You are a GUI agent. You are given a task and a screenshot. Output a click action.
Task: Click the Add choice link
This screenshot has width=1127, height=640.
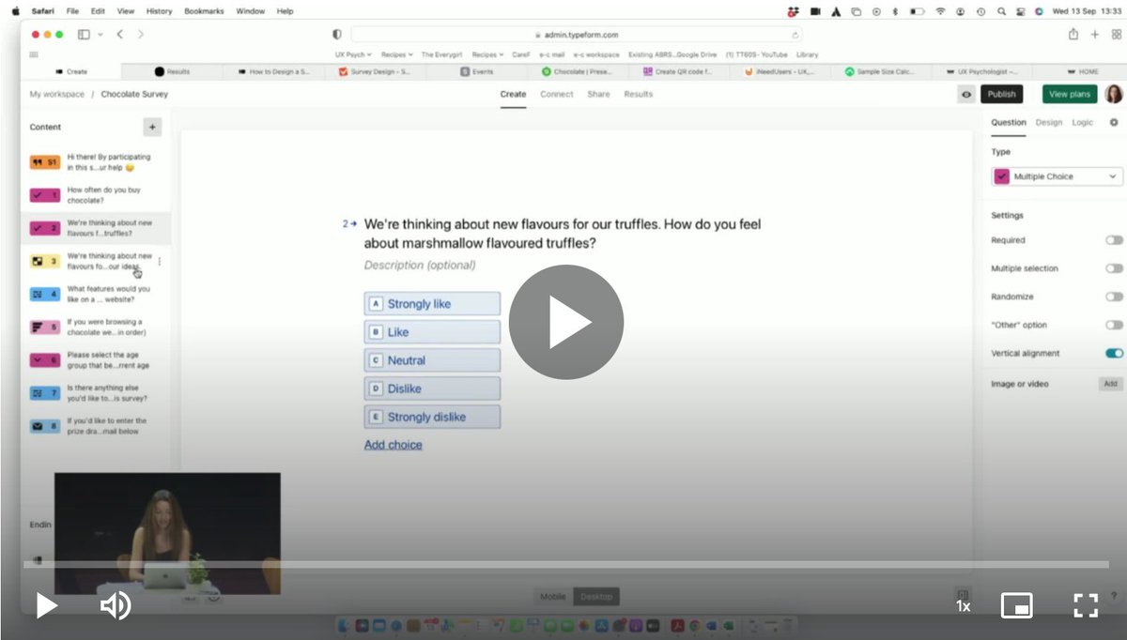click(x=393, y=445)
